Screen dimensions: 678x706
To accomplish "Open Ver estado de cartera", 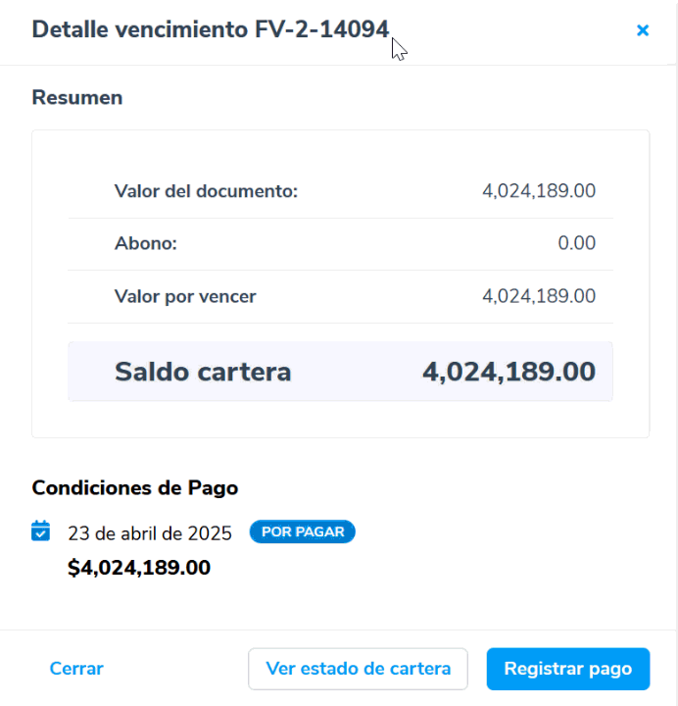I will pyautogui.click(x=358, y=669).
